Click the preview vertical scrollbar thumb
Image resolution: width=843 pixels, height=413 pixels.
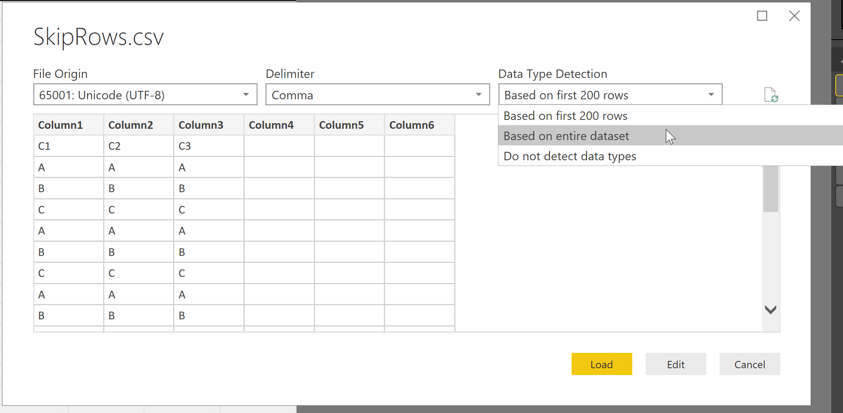pos(771,189)
